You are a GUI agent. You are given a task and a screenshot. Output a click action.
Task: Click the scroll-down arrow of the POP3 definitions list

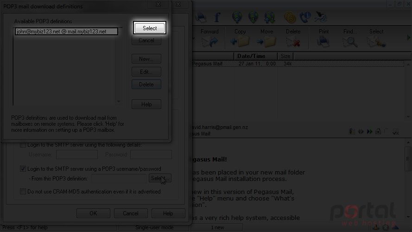tap(119, 101)
